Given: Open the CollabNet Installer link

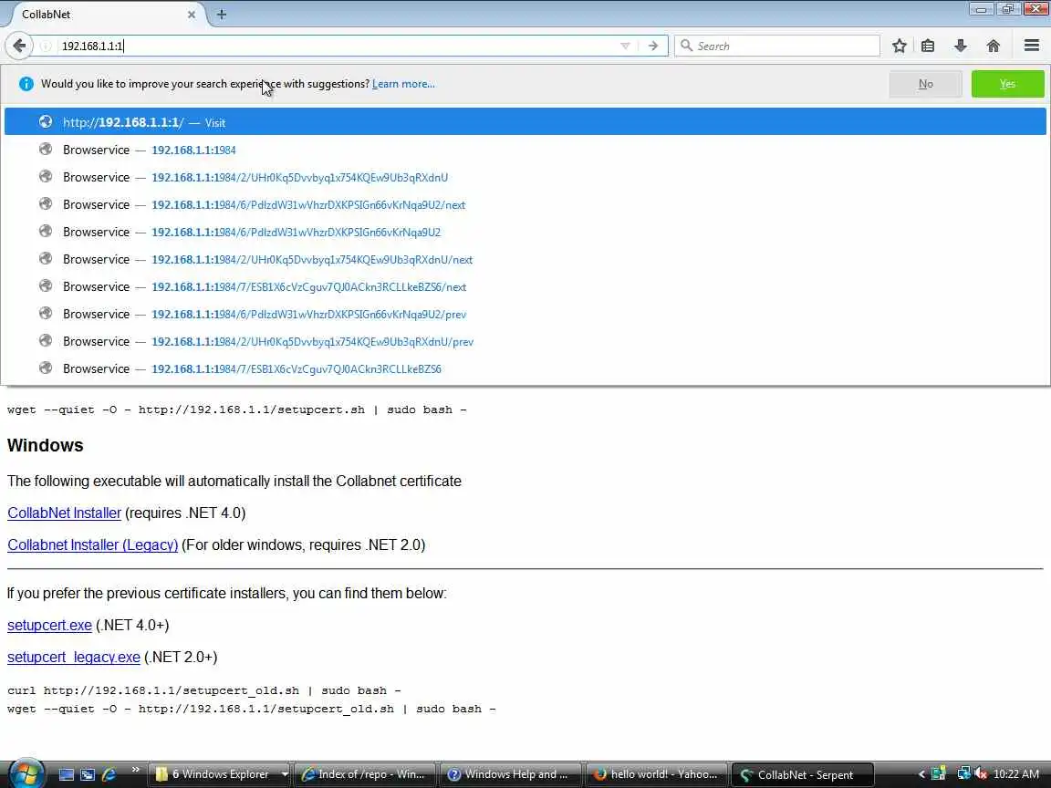Looking at the screenshot, I should point(65,513).
